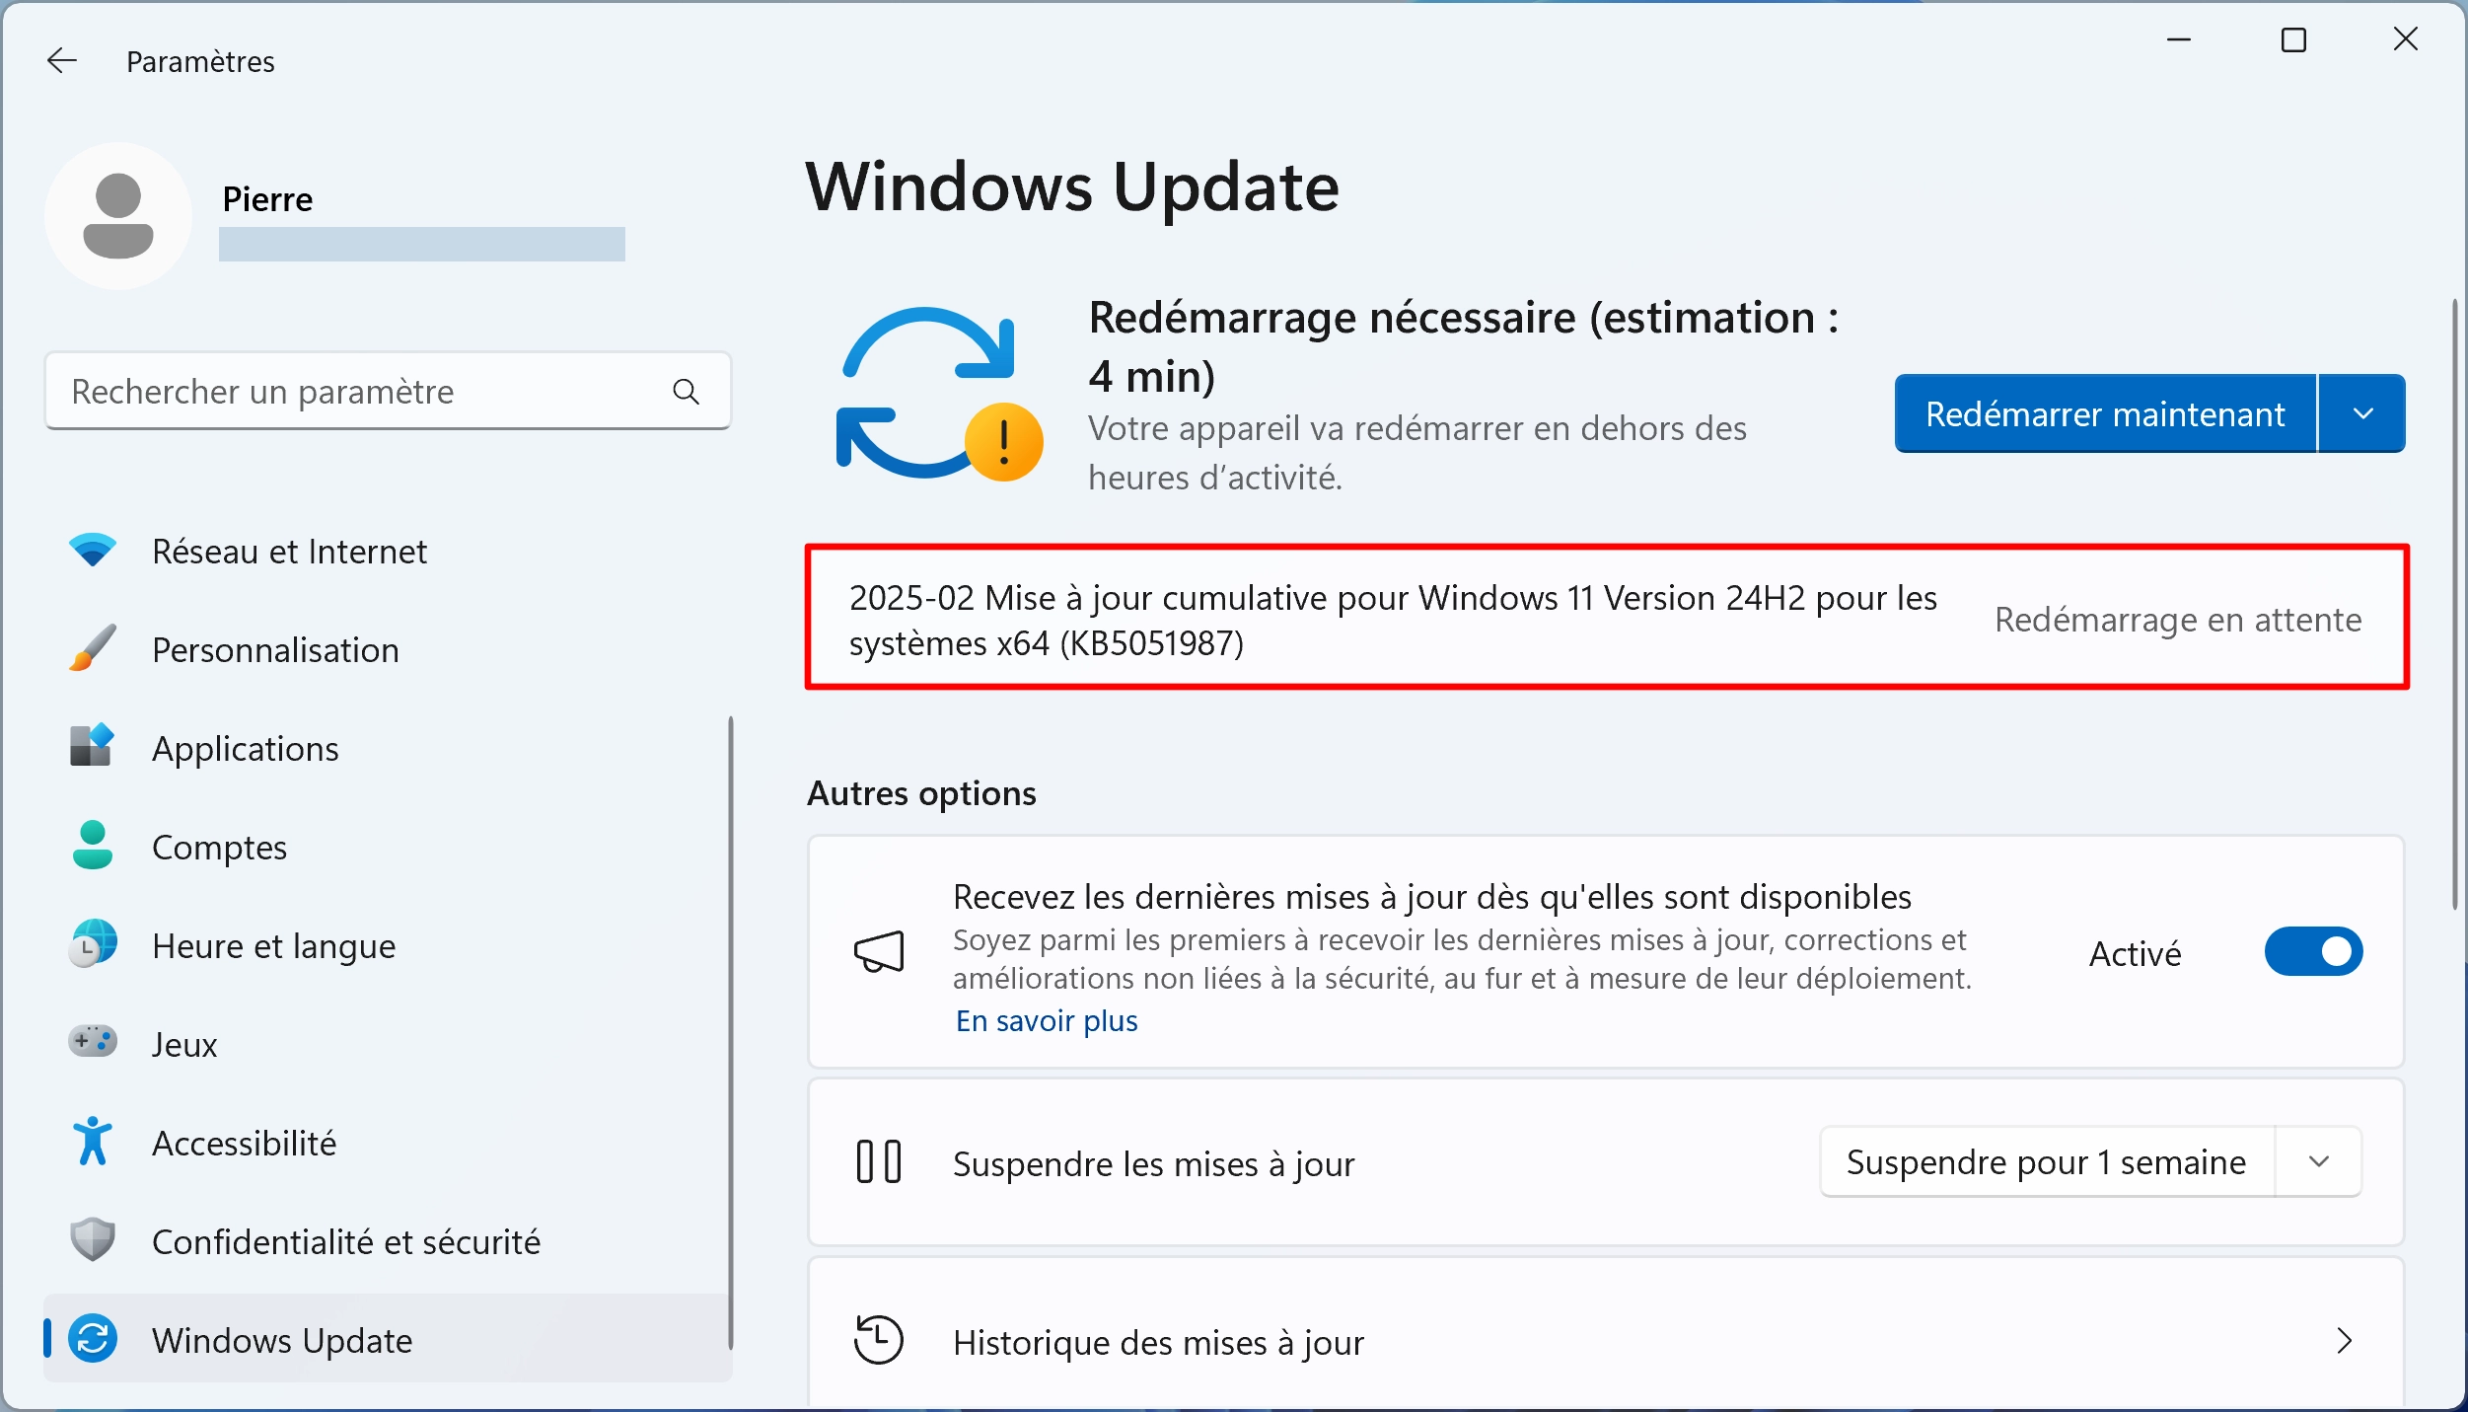Viewport: 2468px width, 1412px height.
Task: Click the Paramètres window title
Action: [200, 61]
